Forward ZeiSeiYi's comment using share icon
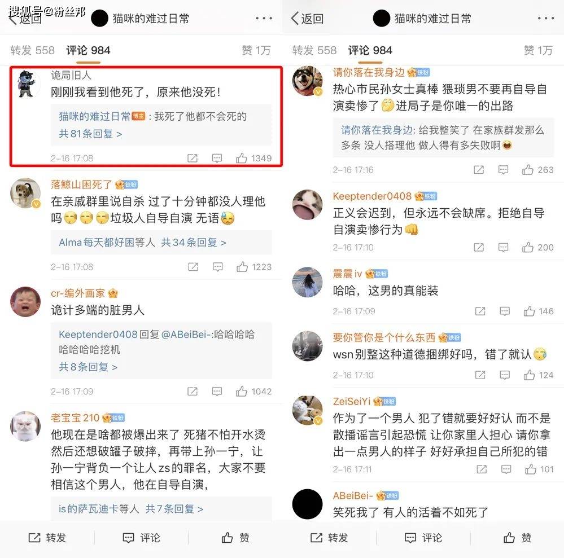 [482, 469]
